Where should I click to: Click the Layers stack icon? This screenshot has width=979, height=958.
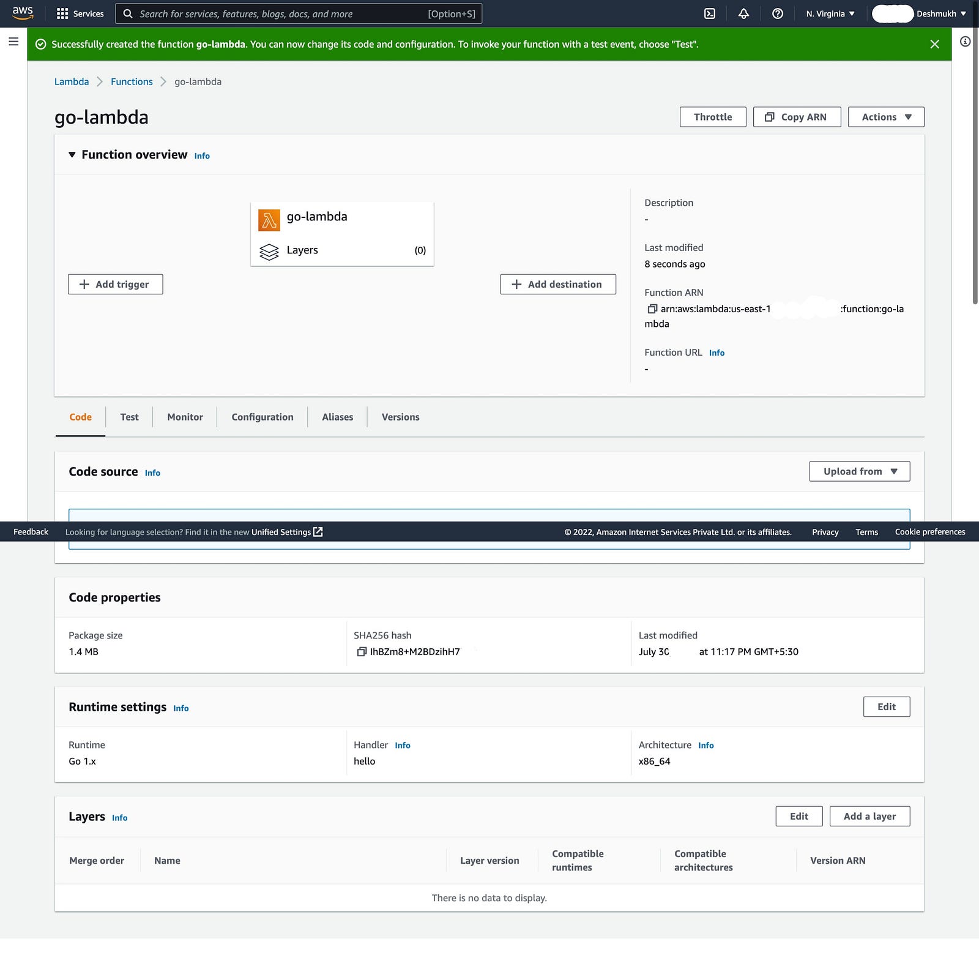(269, 252)
